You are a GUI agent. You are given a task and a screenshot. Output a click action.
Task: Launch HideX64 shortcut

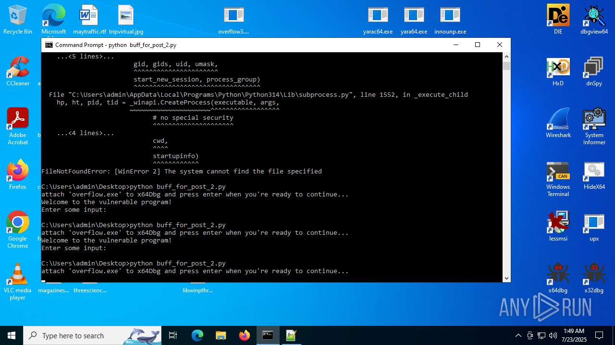(594, 175)
